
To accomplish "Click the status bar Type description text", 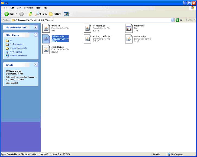I will pyautogui.click(x=35, y=154).
